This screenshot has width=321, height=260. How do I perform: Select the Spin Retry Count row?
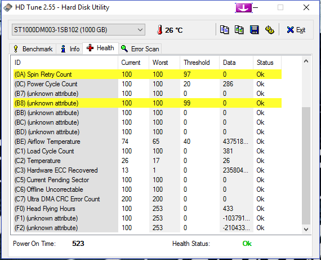148,74
